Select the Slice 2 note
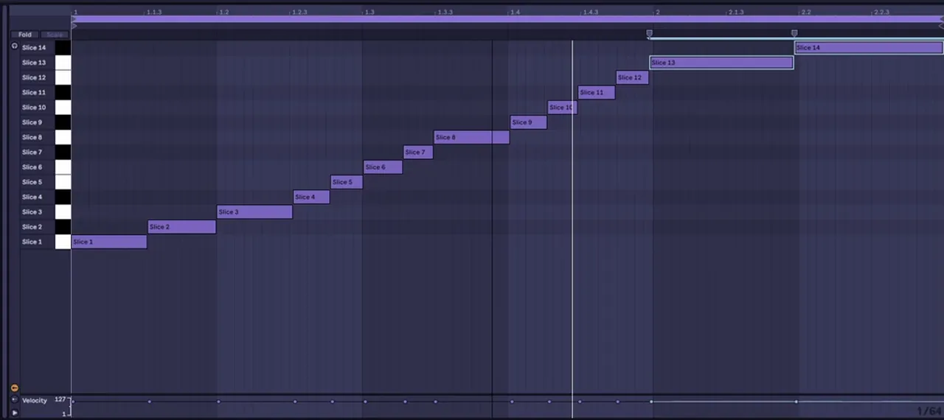 tap(181, 227)
